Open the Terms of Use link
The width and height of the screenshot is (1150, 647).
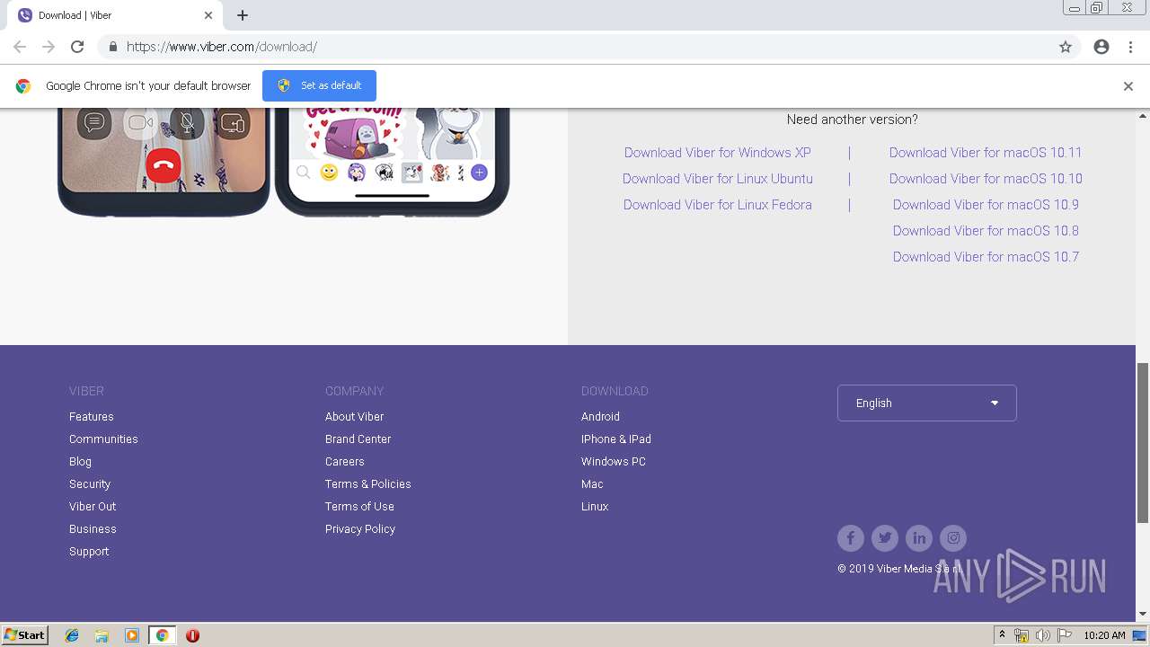click(x=359, y=507)
